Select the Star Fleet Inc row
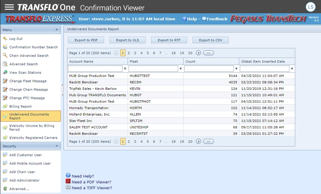This screenshot has width=321, height=194. (x=181, y=121)
